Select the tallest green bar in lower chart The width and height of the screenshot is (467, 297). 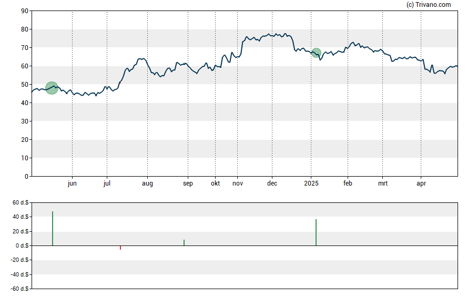[x=53, y=228]
